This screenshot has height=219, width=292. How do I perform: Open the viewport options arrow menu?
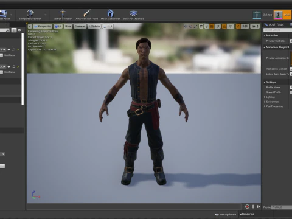(30, 26)
